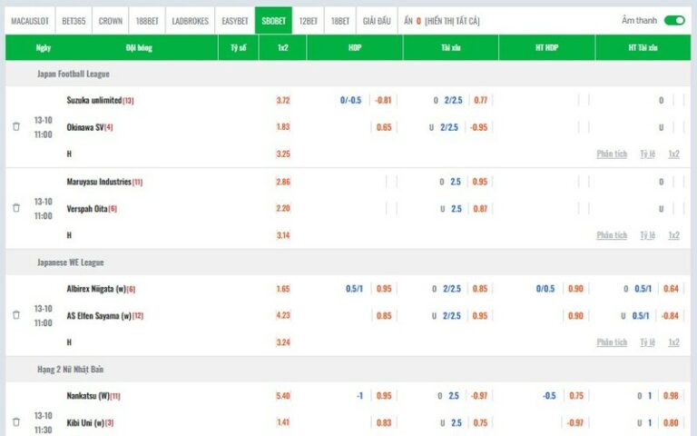
Task: Toggle the Âm thanh sound switch
Action: tap(673, 20)
